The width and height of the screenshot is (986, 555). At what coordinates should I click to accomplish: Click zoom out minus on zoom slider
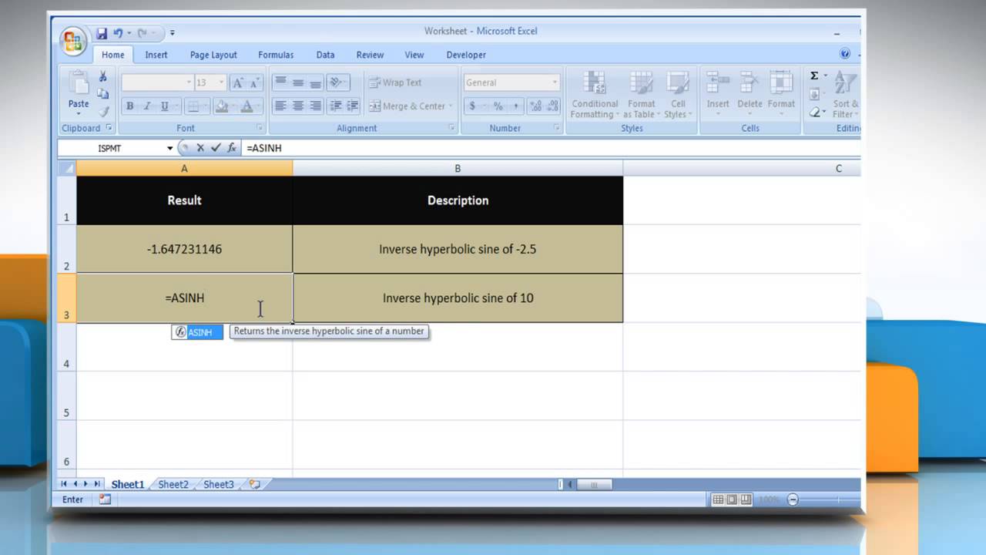[x=793, y=499]
